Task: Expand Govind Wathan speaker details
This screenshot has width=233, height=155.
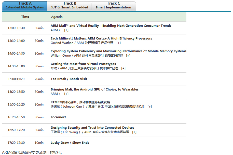Action: coord(118,43)
